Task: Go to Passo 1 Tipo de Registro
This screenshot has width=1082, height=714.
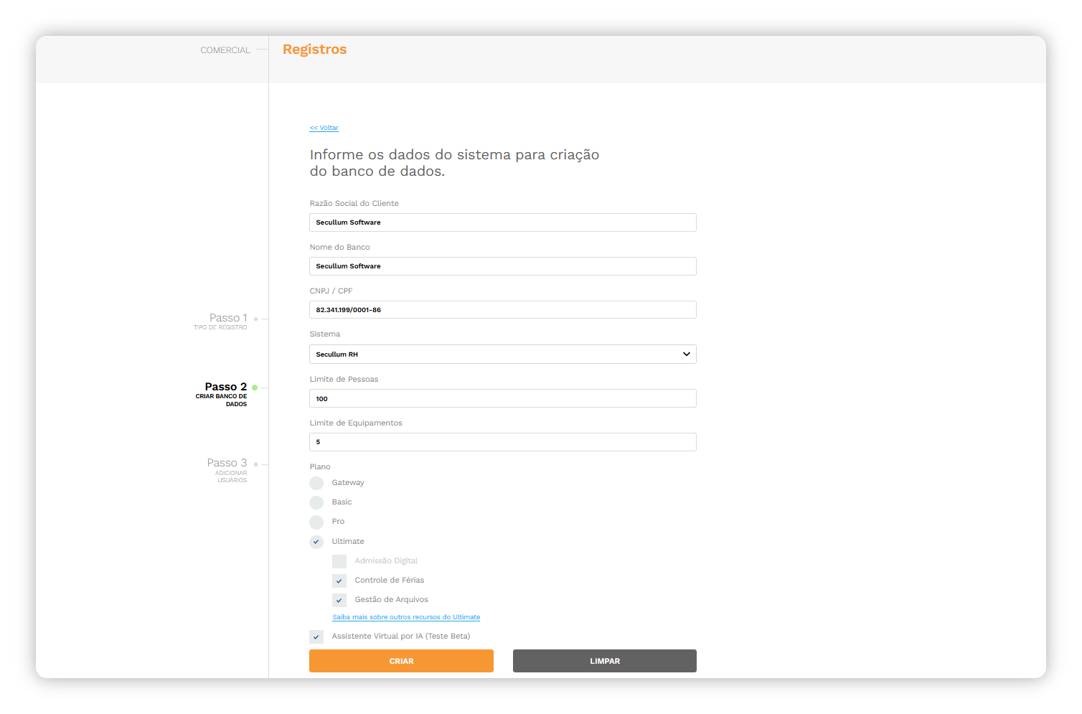Action: [x=221, y=321]
